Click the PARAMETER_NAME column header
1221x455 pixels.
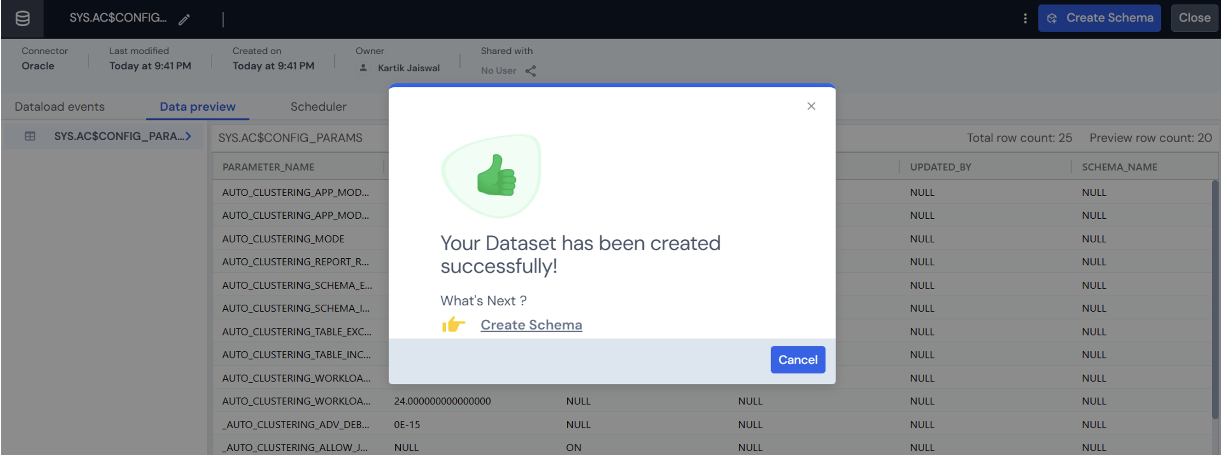pyautogui.click(x=268, y=167)
